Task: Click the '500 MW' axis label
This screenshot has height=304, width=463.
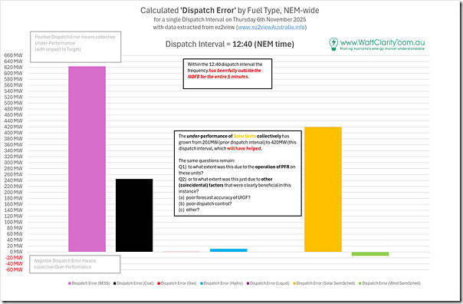Action: coord(13,103)
